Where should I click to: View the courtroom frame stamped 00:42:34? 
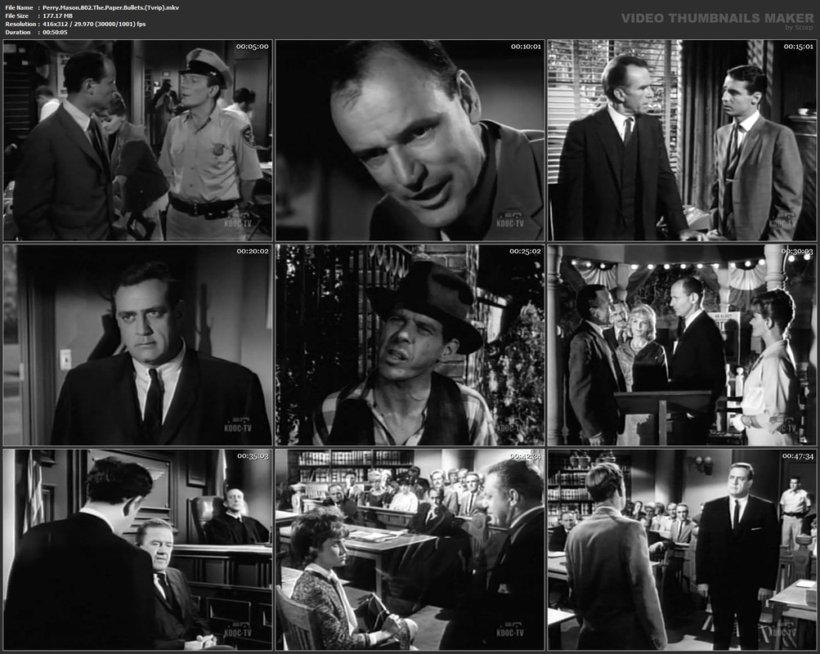(410, 550)
